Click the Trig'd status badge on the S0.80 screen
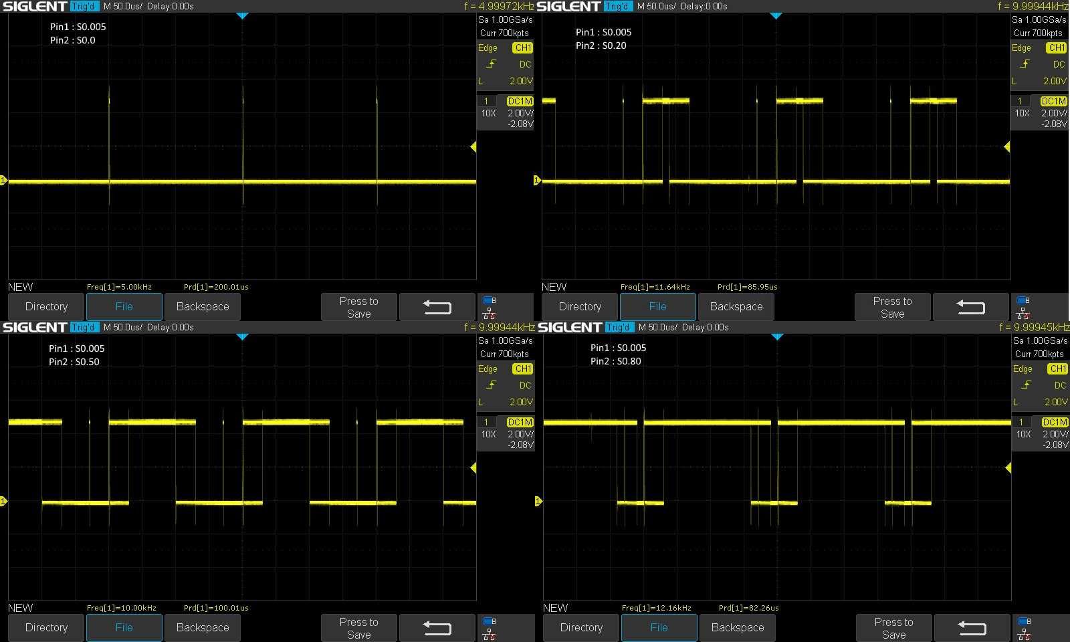 (x=619, y=327)
